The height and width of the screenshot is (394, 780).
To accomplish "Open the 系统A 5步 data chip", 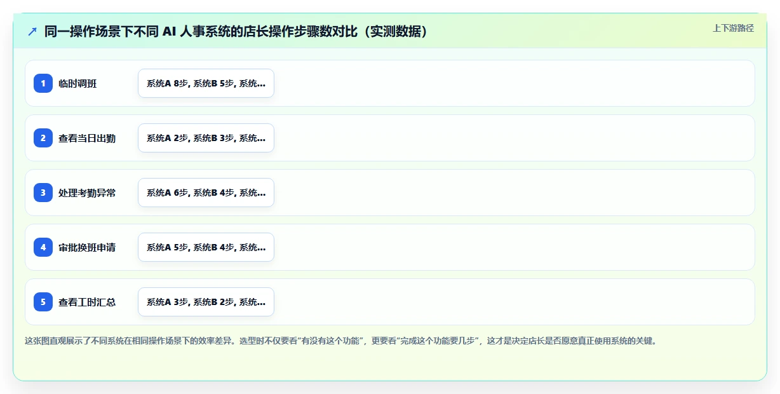I will coord(206,247).
